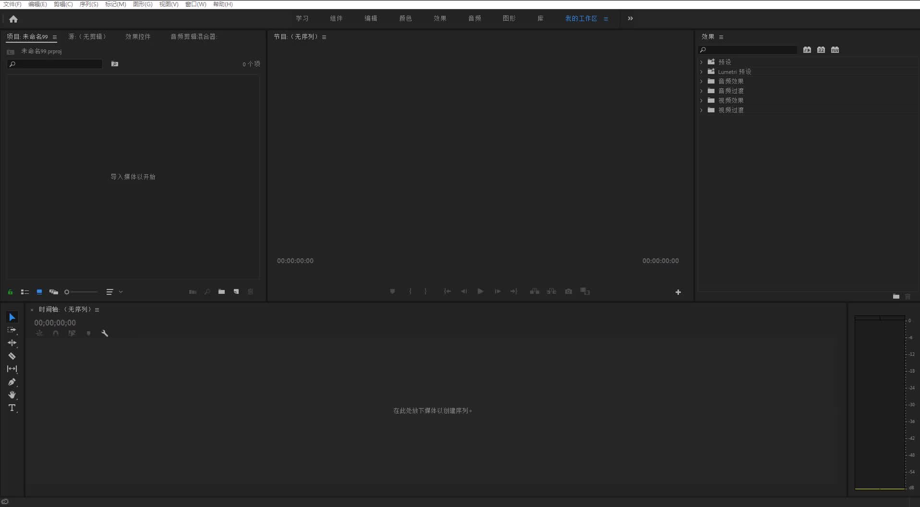Select the Ripple Edit tool
920x507 pixels.
pyautogui.click(x=12, y=343)
